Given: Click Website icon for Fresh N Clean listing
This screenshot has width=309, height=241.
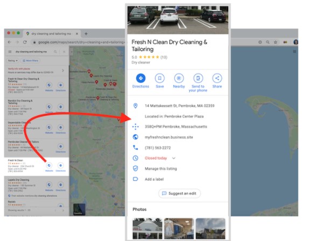Looking at the screenshot, I should pyautogui.click(x=49, y=165).
